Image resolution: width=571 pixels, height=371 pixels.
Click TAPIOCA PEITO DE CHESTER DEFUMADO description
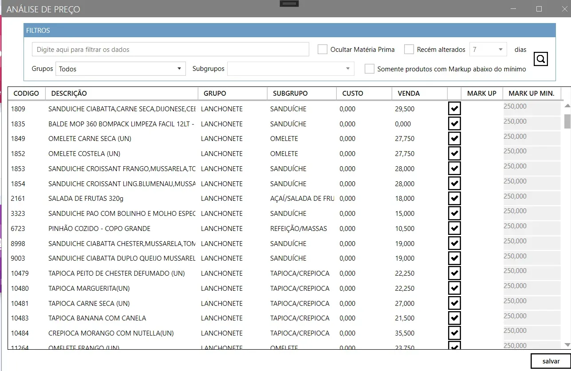point(117,273)
